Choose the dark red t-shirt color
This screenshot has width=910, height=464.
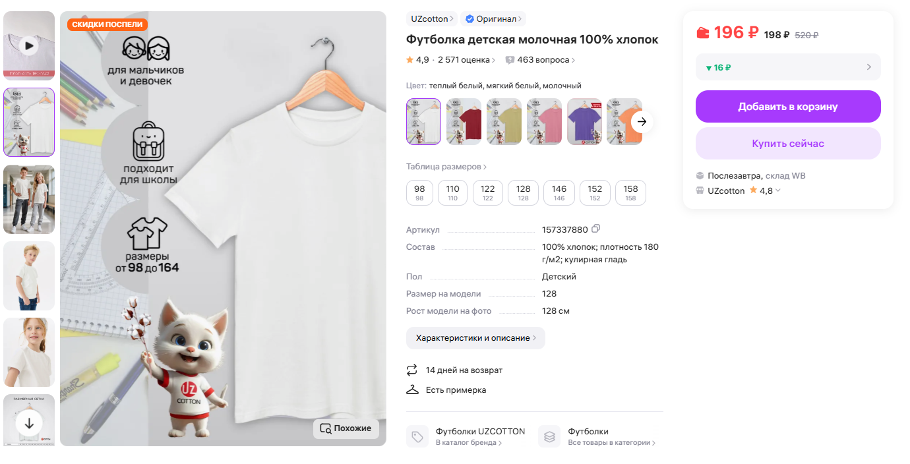tap(464, 122)
